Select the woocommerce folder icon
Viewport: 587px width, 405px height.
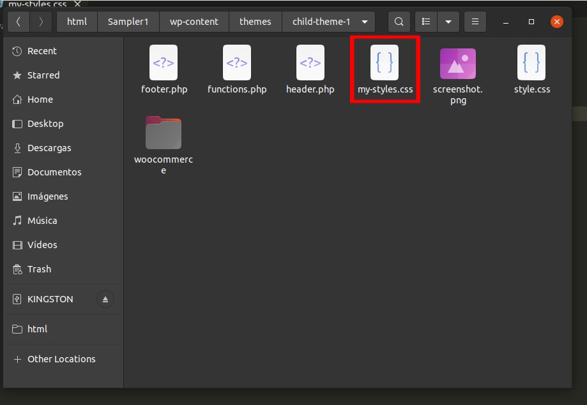[164, 133]
